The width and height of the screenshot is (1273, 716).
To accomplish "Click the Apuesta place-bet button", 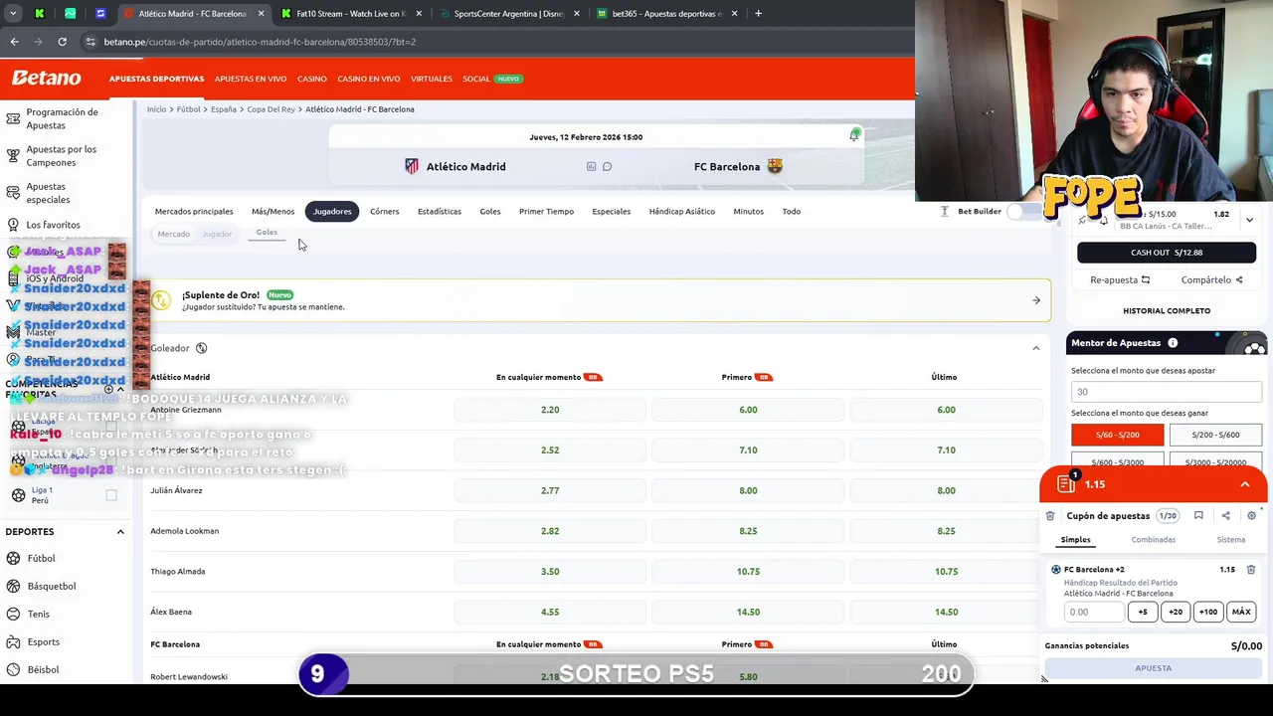I will pos(1154,668).
